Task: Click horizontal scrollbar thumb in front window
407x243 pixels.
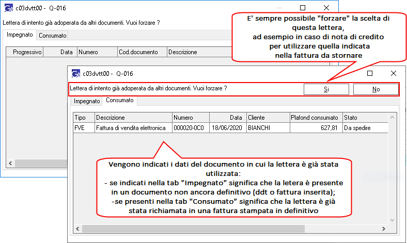Action: [x=193, y=229]
